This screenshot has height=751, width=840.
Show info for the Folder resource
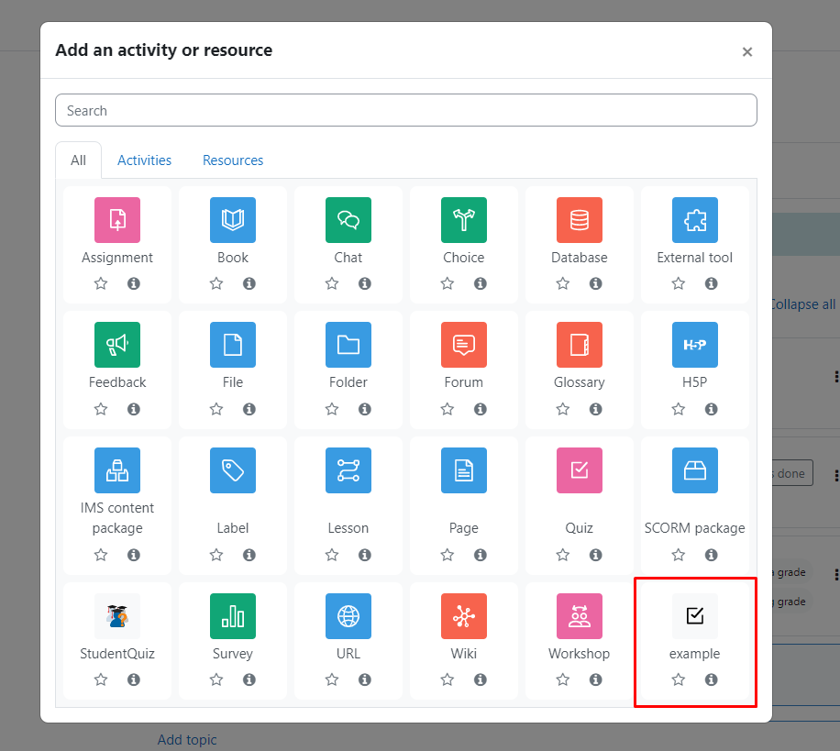tap(365, 409)
